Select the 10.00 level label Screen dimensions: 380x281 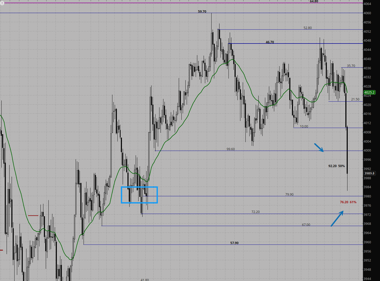[x=304, y=126]
